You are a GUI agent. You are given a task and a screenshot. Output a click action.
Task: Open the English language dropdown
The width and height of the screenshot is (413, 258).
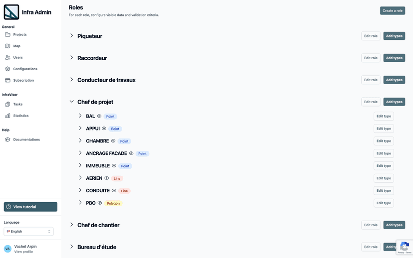[x=29, y=232]
